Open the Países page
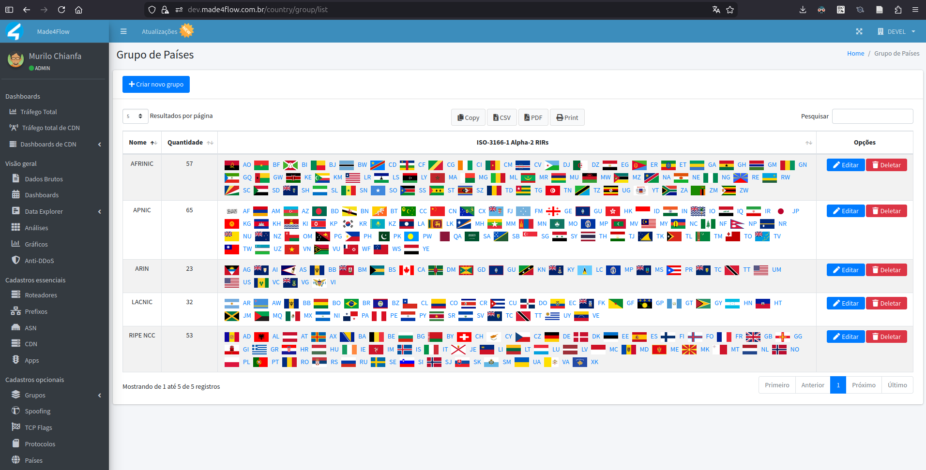This screenshot has height=470, width=926. pyautogui.click(x=33, y=460)
